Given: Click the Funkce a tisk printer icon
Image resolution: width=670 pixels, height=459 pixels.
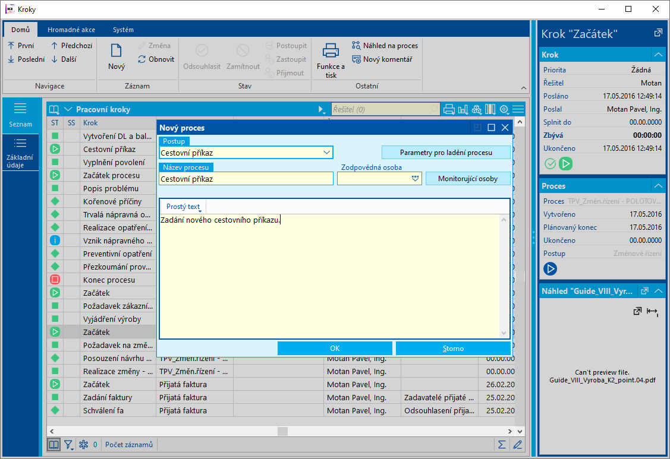Looking at the screenshot, I should [x=331, y=52].
